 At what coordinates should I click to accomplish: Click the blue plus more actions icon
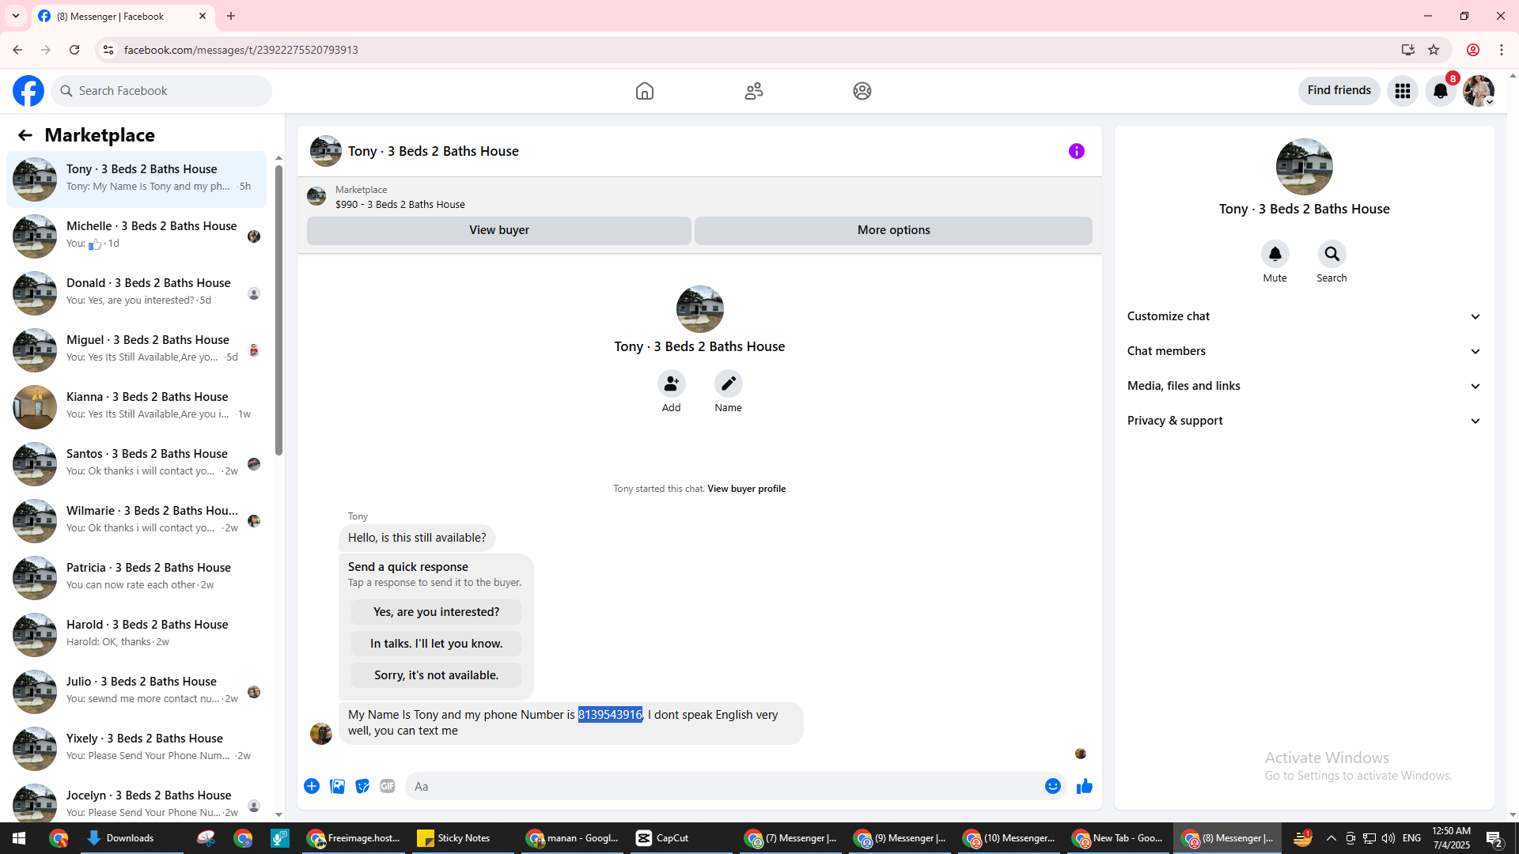pos(312,786)
